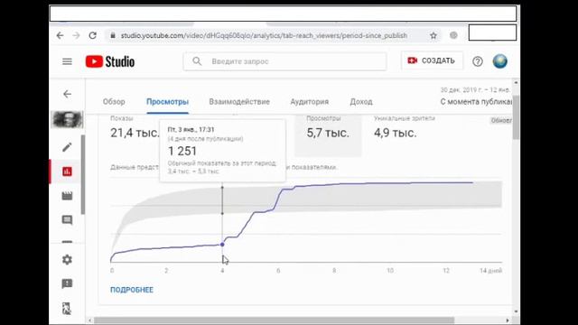
Task: Click the Send feedback icon in the sidebar
Action: click(67, 283)
